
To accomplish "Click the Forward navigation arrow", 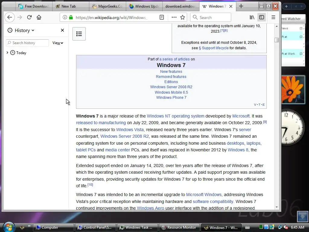I will pos(20,17).
